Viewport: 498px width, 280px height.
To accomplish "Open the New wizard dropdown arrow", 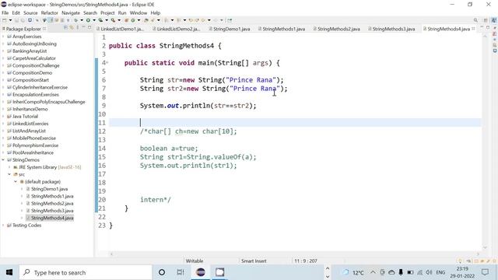I will (x=10, y=20).
